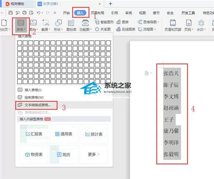Switch to the 页面布局 ribbon tab

point(98,13)
